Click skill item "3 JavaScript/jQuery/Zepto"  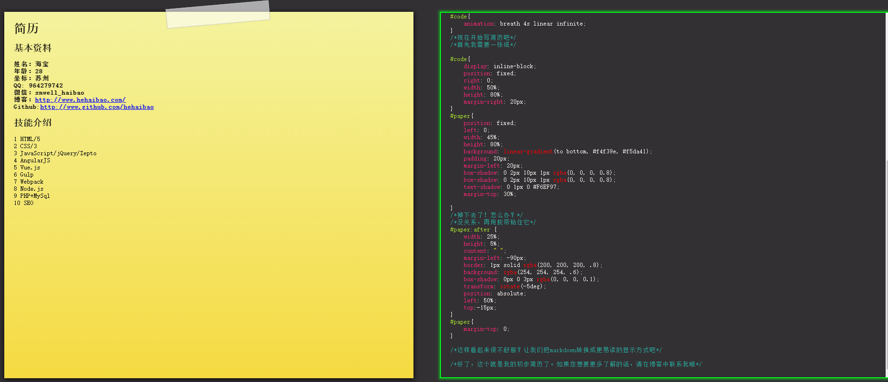[x=55, y=153]
